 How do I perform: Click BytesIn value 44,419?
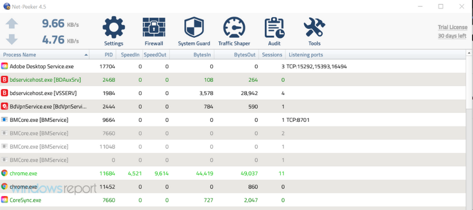[x=204, y=173]
